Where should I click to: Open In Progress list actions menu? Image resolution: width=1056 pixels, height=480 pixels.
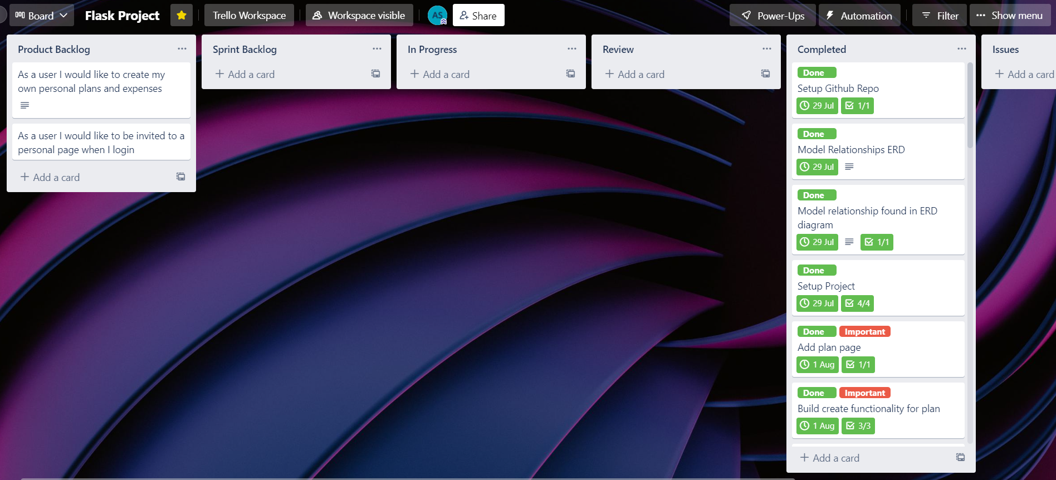572,49
